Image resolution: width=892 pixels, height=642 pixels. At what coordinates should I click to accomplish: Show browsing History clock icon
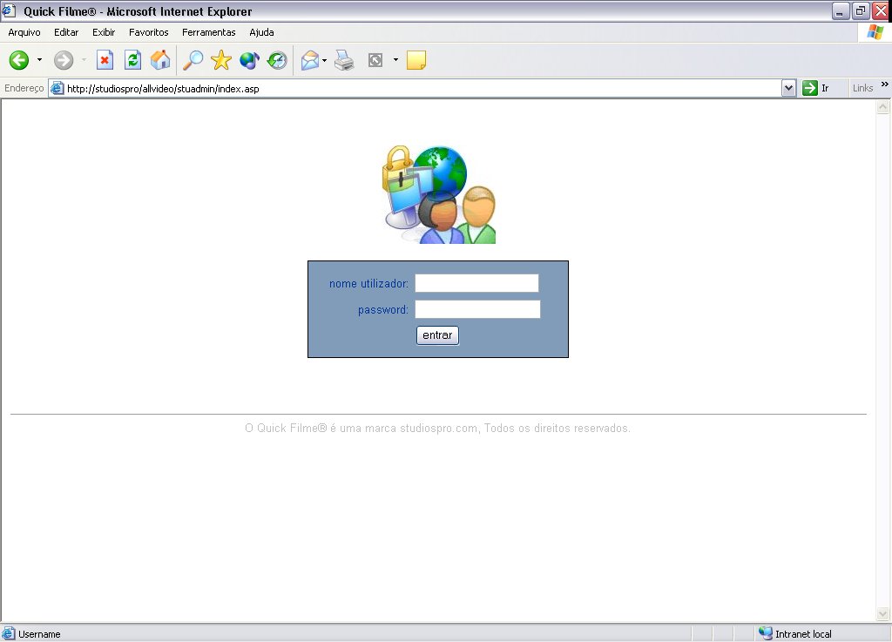[x=277, y=60]
